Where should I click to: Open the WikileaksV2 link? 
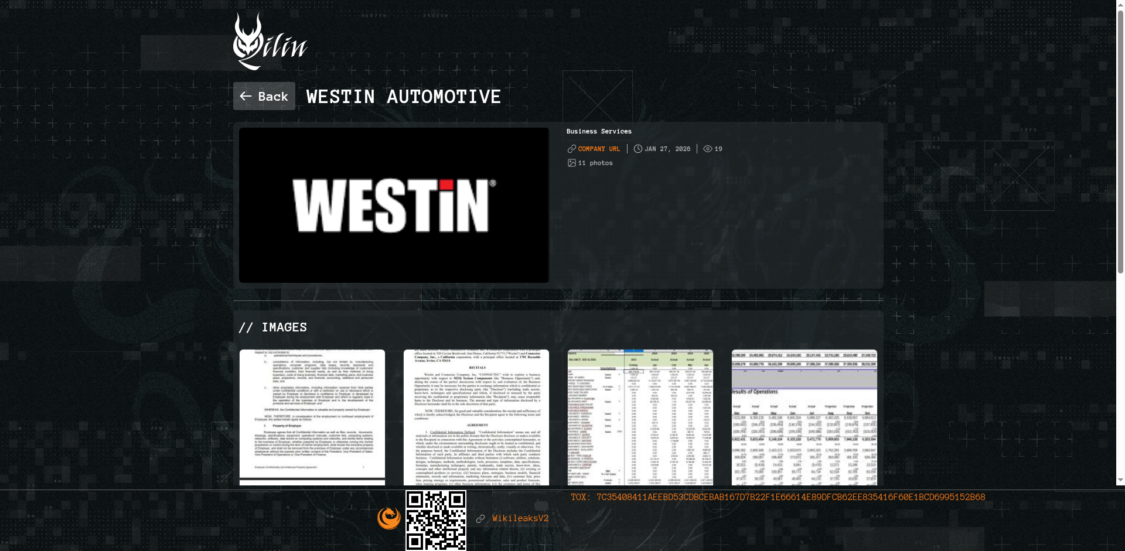point(520,518)
